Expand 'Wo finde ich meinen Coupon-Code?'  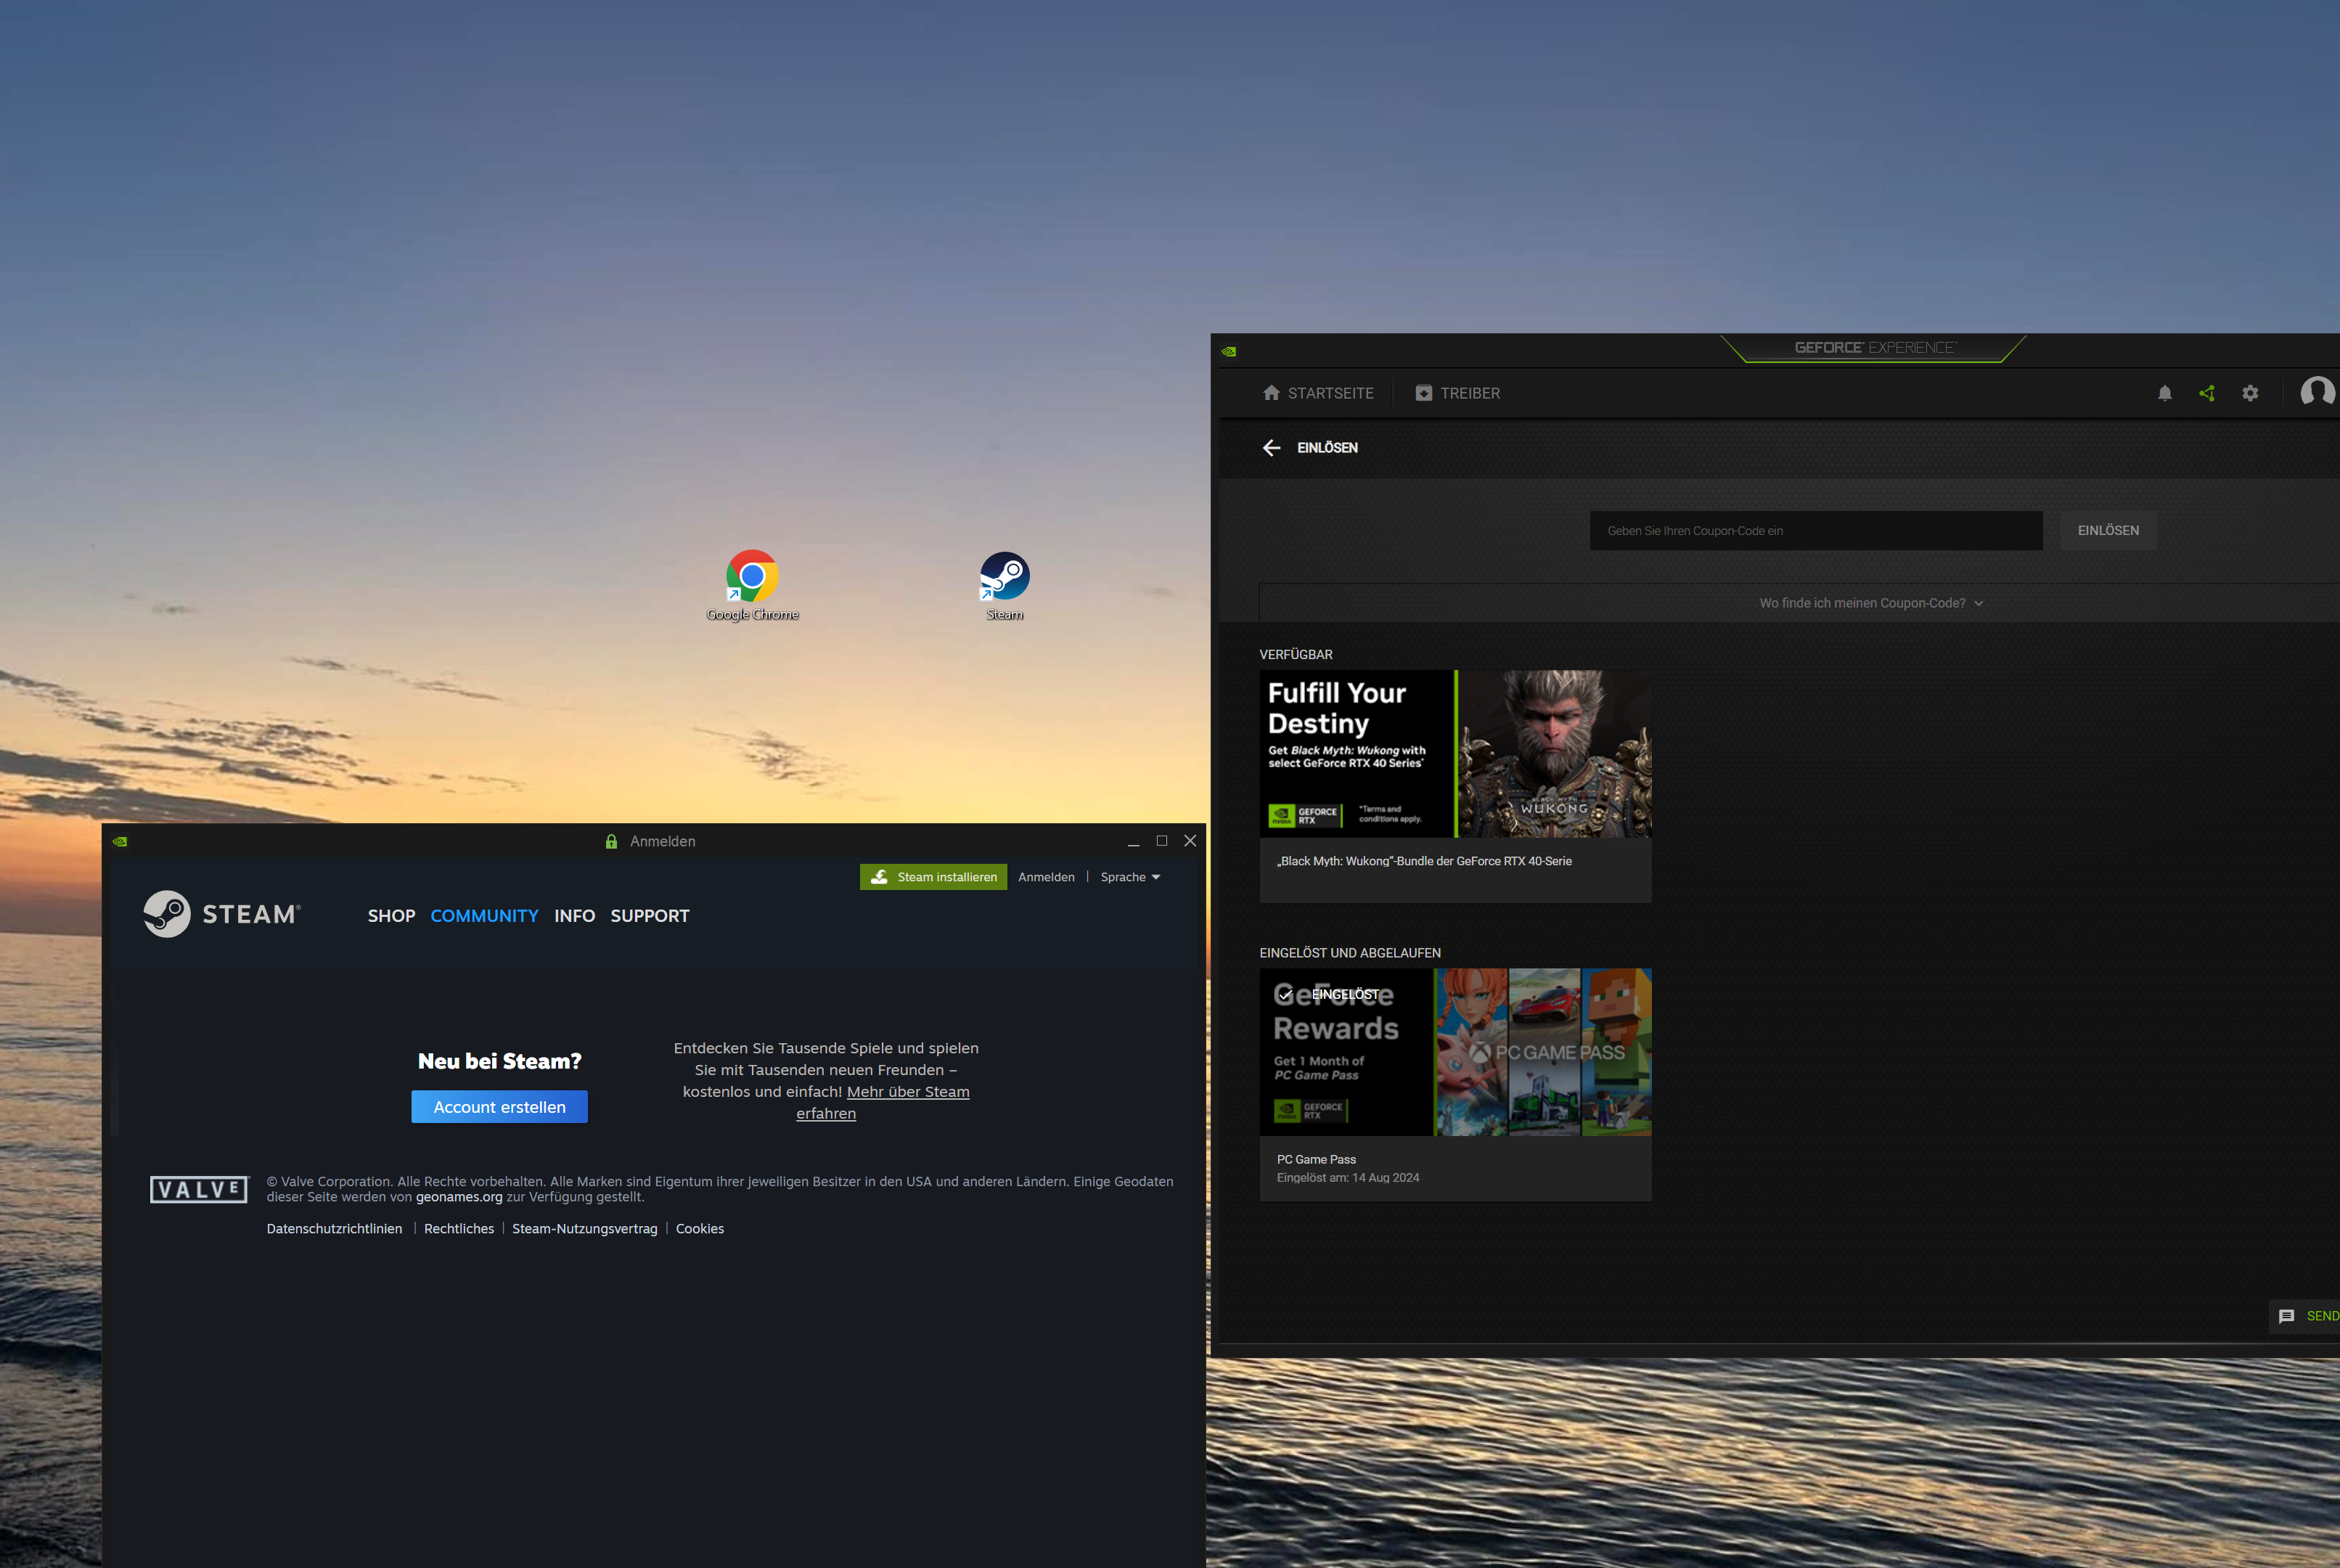pyautogui.click(x=1870, y=603)
